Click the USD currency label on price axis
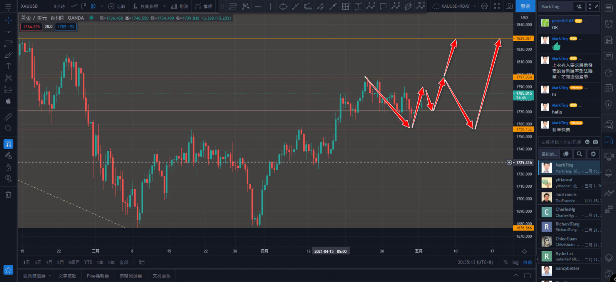Screen dimensions: 616x282 tap(524, 18)
